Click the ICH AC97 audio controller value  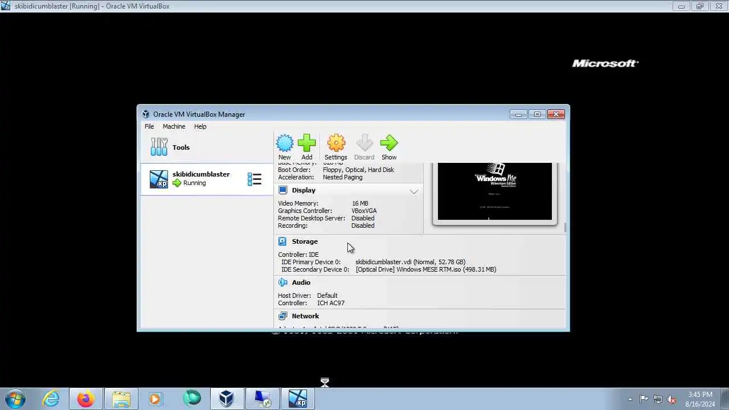[x=331, y=303]
